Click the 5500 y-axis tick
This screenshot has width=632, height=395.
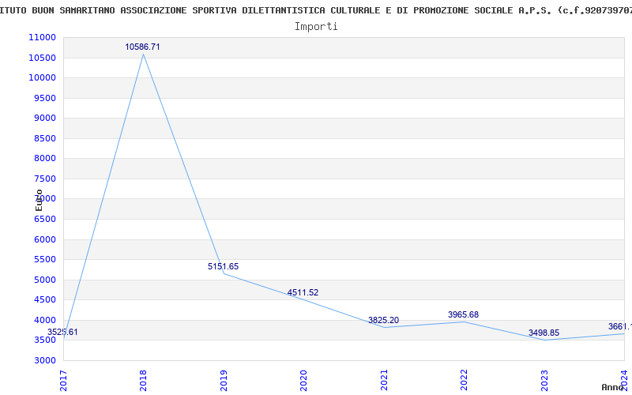45,259
